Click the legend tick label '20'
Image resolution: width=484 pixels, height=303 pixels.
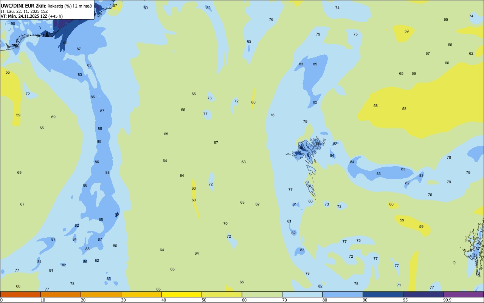83,300
